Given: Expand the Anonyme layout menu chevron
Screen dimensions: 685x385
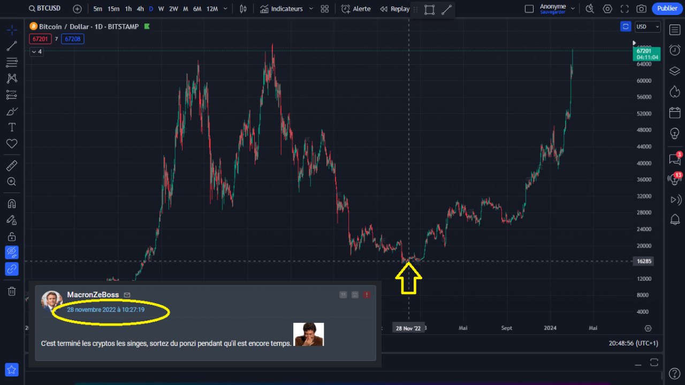Looking at the screenshot, I should pyautogui.click(x=573, y=9).
